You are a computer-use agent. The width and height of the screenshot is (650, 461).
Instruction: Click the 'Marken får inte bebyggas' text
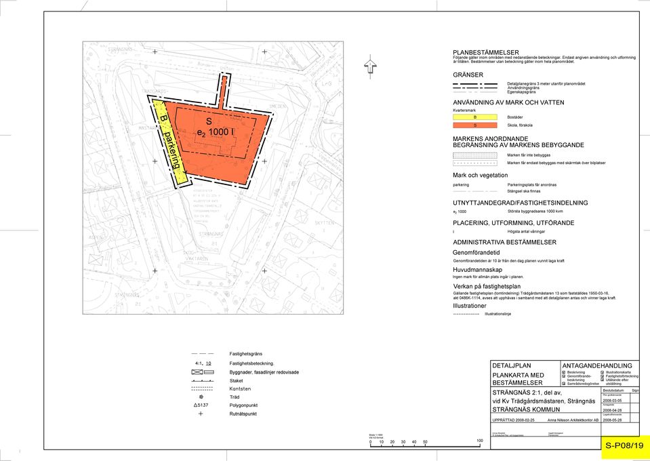tap(529, 155)
